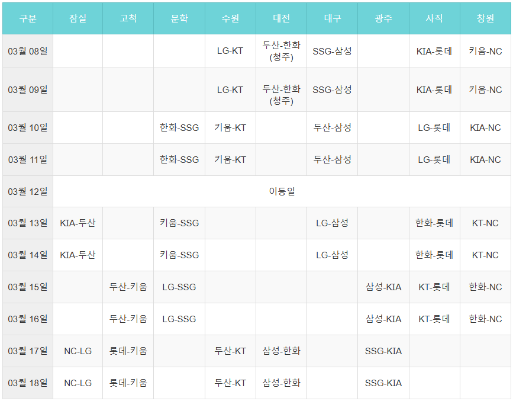The image size is (513, 401).
Task: Select the 03월 11일 date cell
Action: [x=28, y=159]
